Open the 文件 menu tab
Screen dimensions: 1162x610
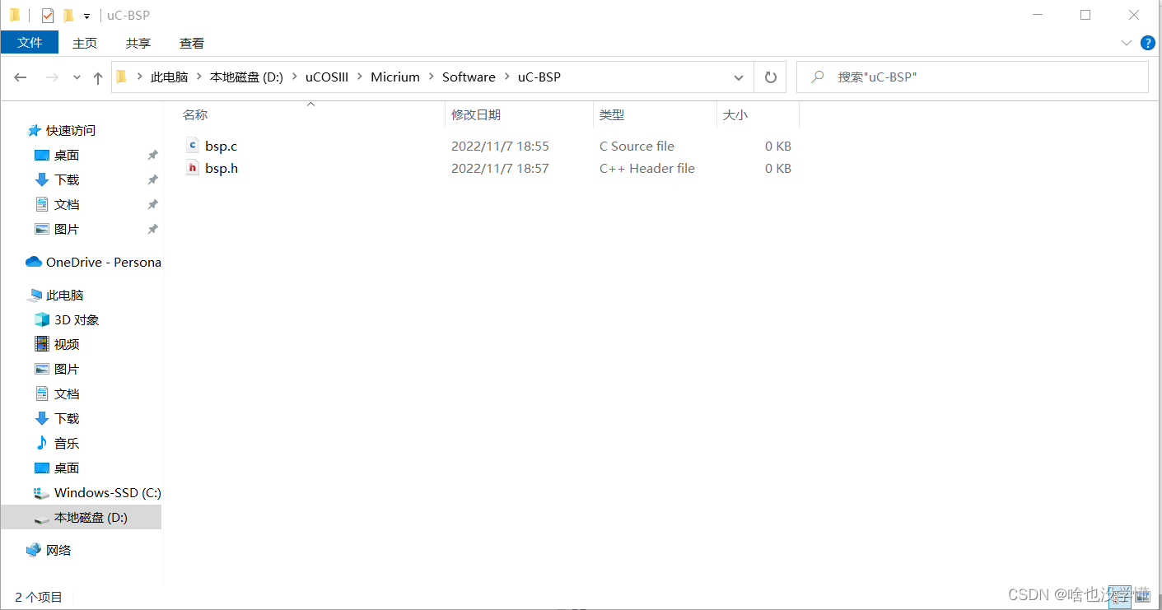pos(30,43)
